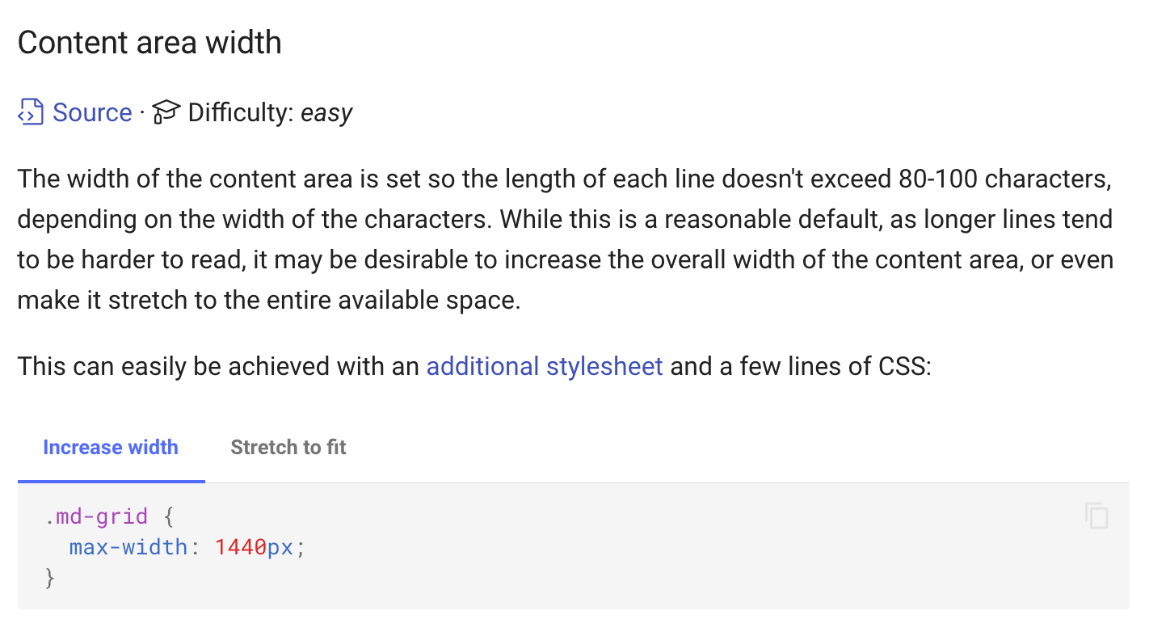Screen dimensions: 1149x632
Task: Click the Content area width heading
Action: coord(149,42)
